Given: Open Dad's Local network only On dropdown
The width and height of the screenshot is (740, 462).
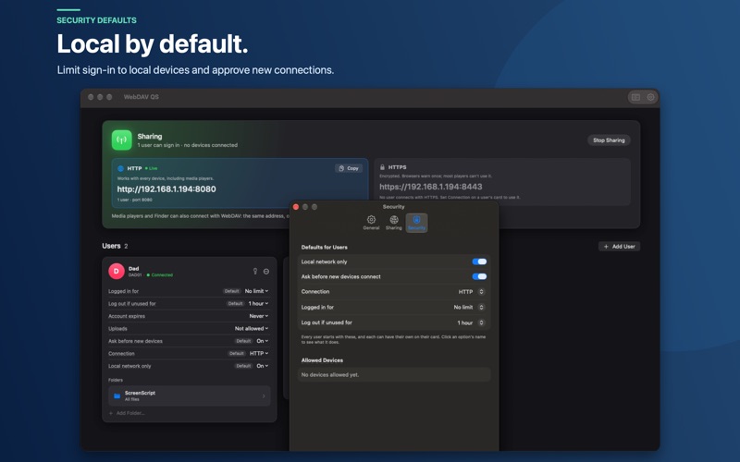Looking at the screenshot, I should tap(263, 366).
